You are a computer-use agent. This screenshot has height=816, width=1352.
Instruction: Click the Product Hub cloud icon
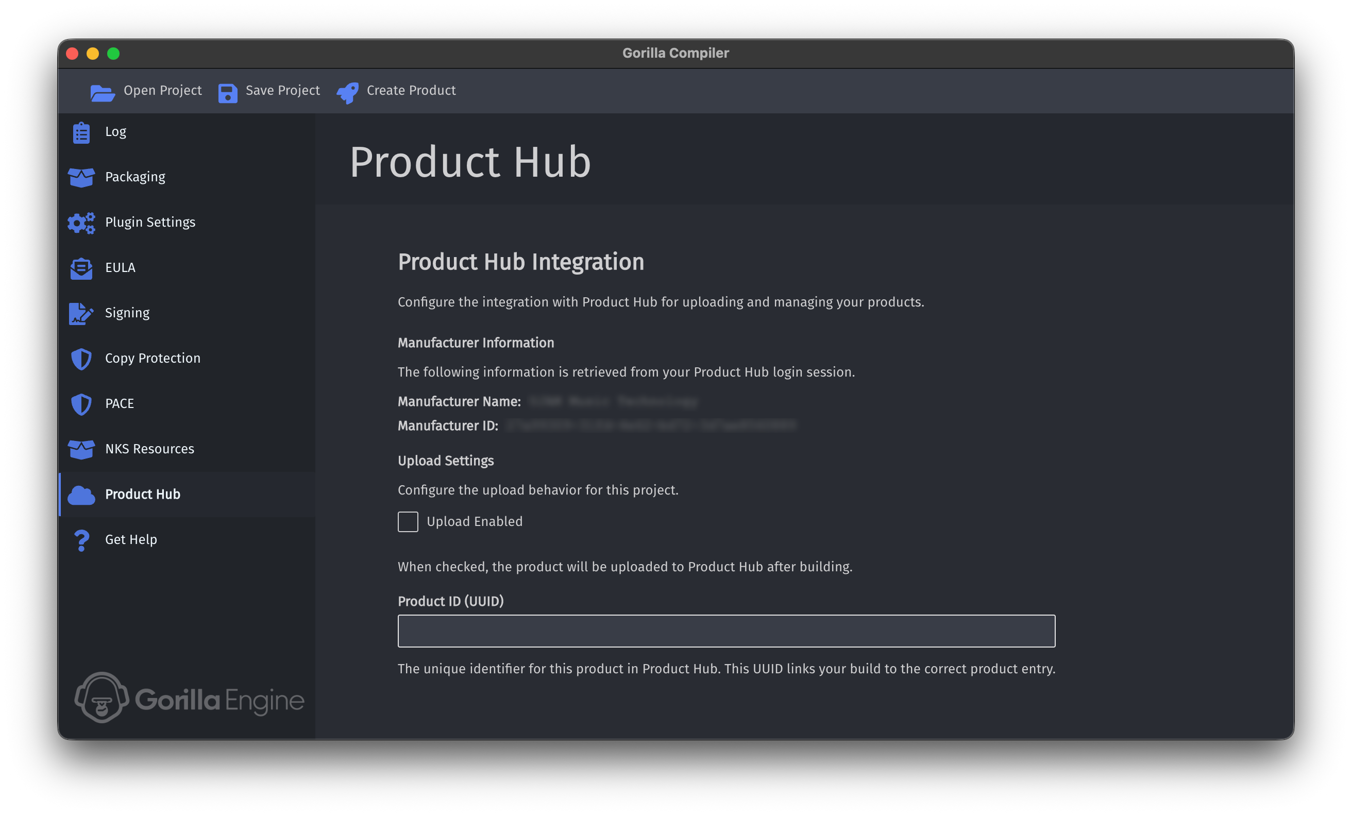coord(81,495)
